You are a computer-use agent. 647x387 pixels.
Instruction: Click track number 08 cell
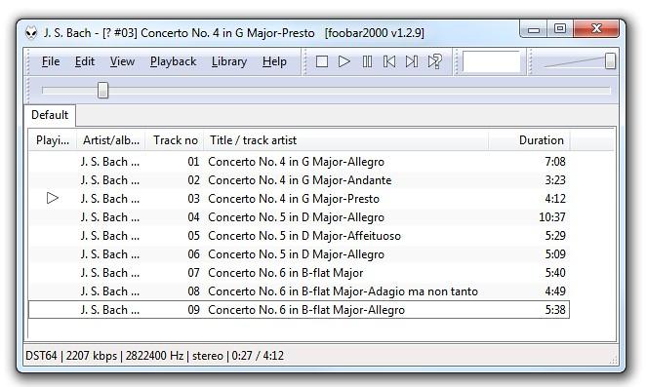click(193, 291)
